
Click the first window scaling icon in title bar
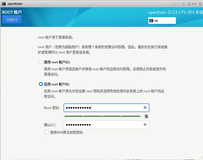point(171,4)
